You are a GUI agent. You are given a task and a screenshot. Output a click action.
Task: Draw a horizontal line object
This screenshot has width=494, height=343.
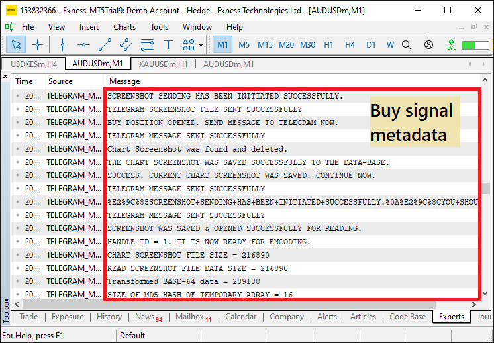click(x=83, y=45)
